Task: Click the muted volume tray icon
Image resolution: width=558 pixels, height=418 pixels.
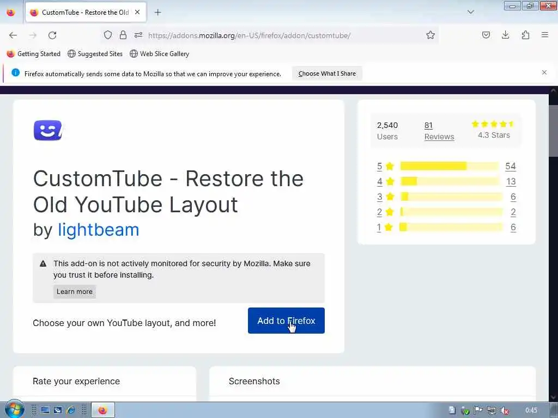Action: (505, 410)
